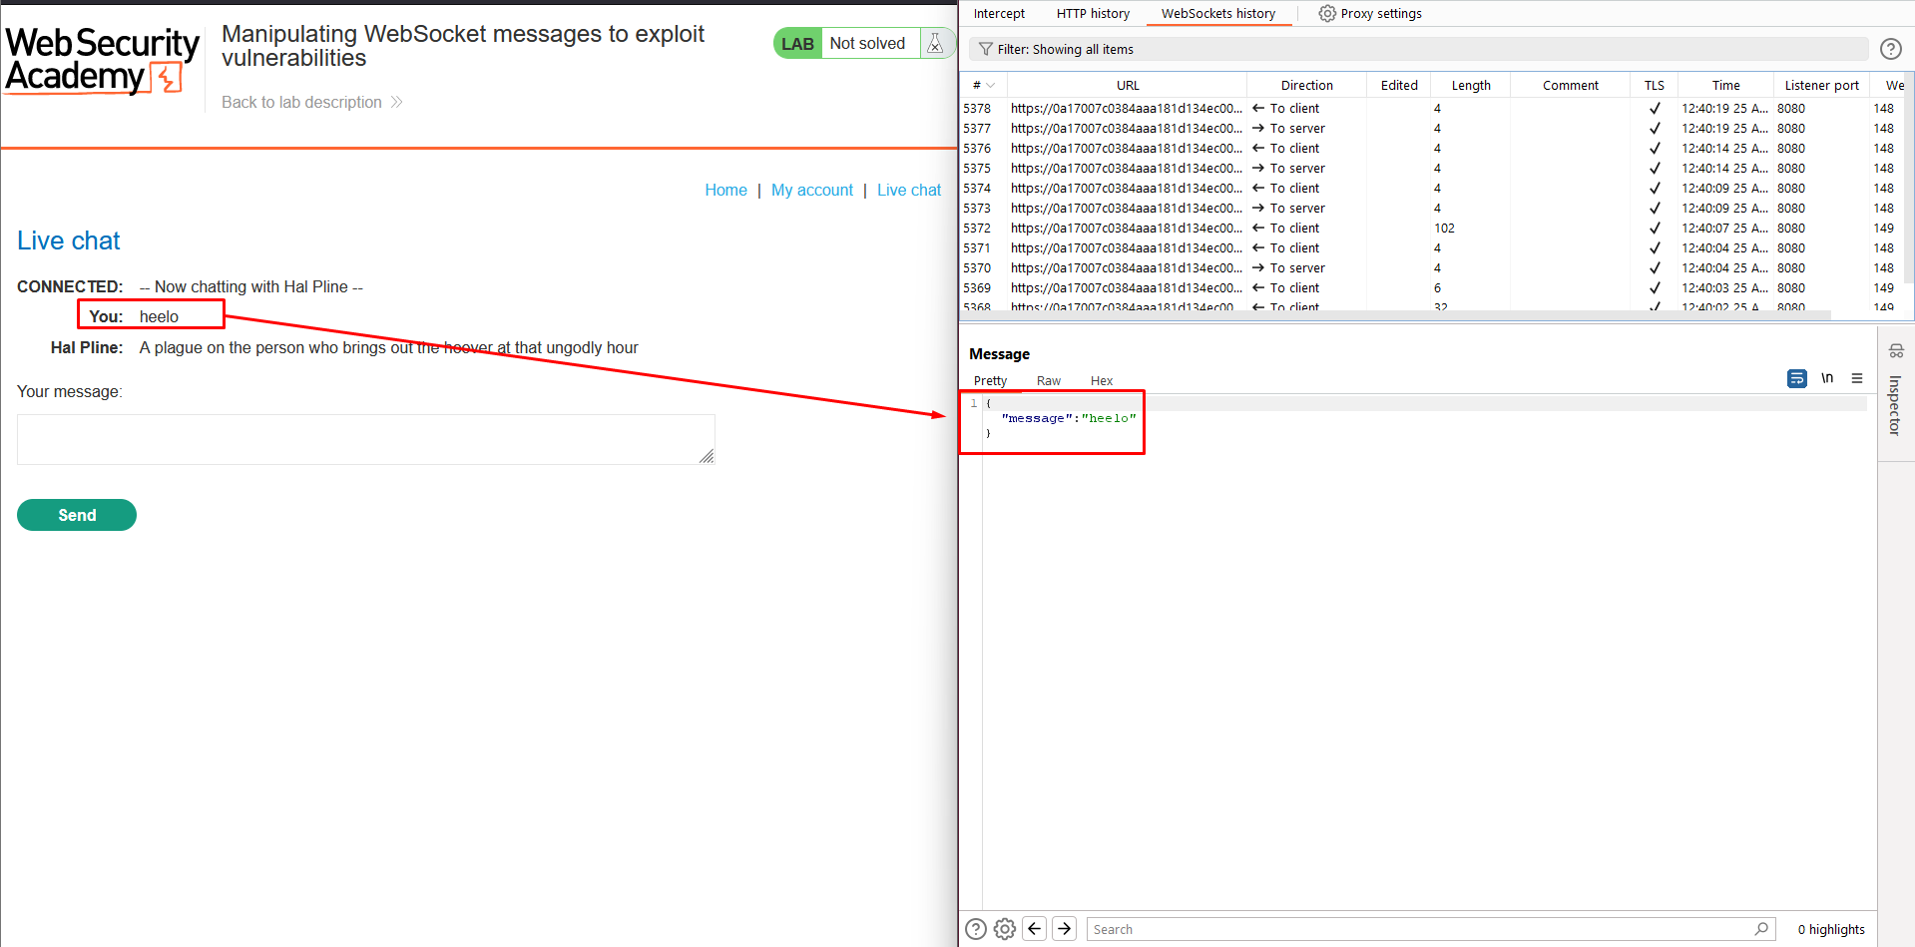Select history row 5377
1915x947 pixels.
pyautogui.click(x=1433, y=128)
